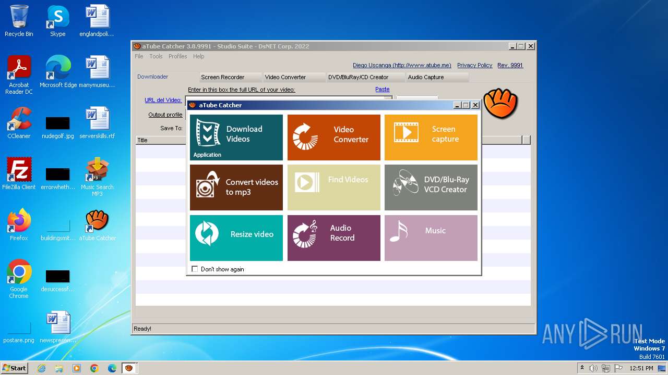Click the Paste link
The width and height of the screenshot is (668, 375).
(x=383, y=90)
